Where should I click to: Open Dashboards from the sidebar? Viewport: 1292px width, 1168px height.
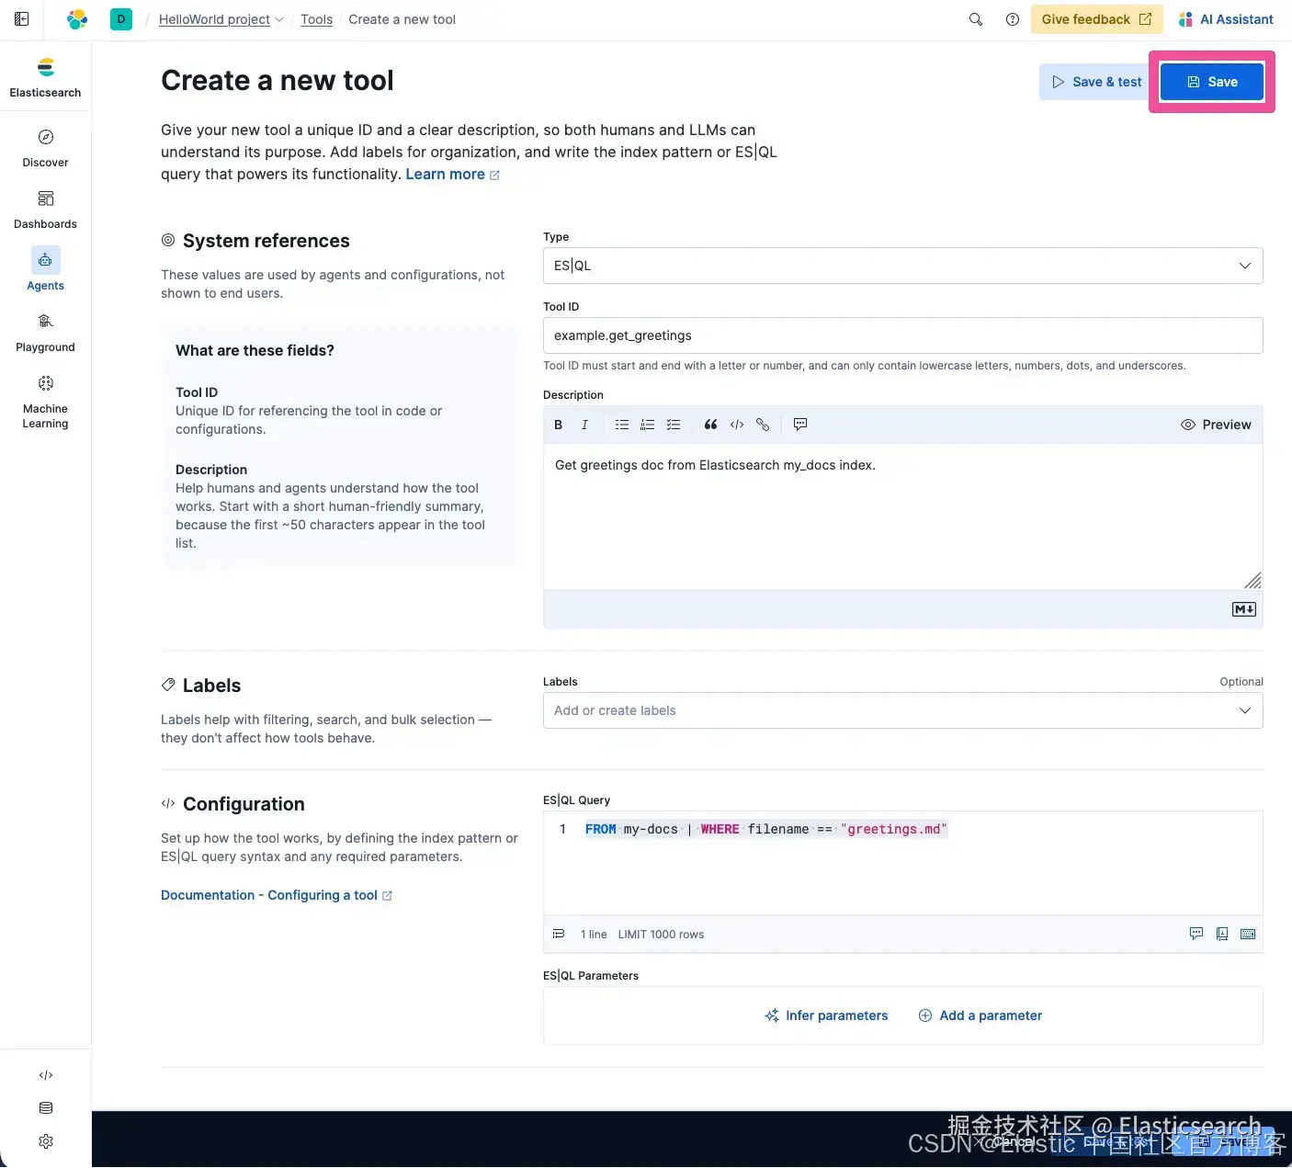(46, 210)
